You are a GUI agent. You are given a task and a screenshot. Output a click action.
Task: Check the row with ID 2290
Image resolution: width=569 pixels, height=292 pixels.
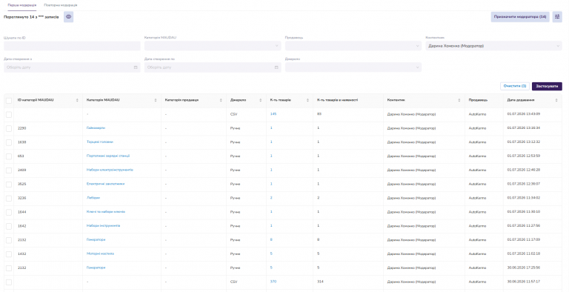point(9,128)
